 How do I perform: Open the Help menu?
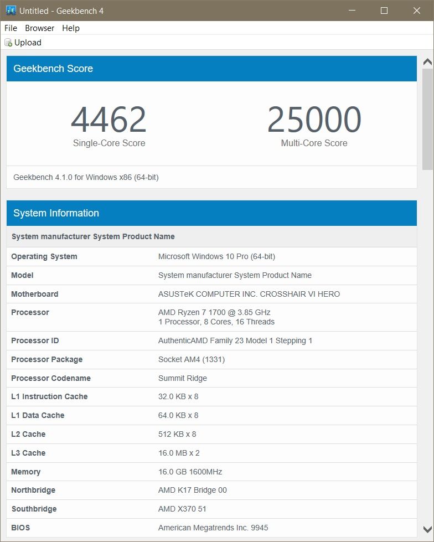(x=71, y=28)
